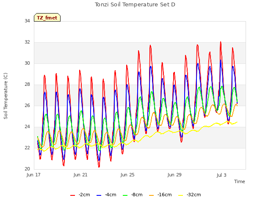This screenshot has width=271, height=203.
Task: Click the 34 y-axis tick label
Action: click(x=27, y=21)
